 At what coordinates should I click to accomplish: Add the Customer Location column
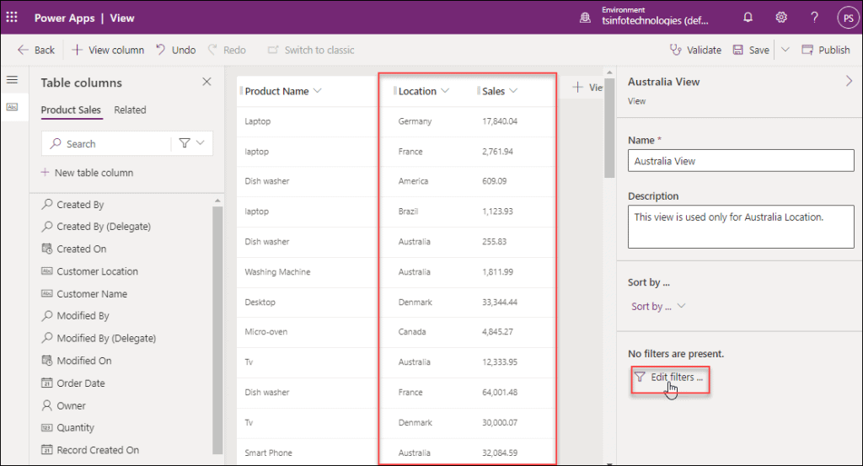(89, 272)
